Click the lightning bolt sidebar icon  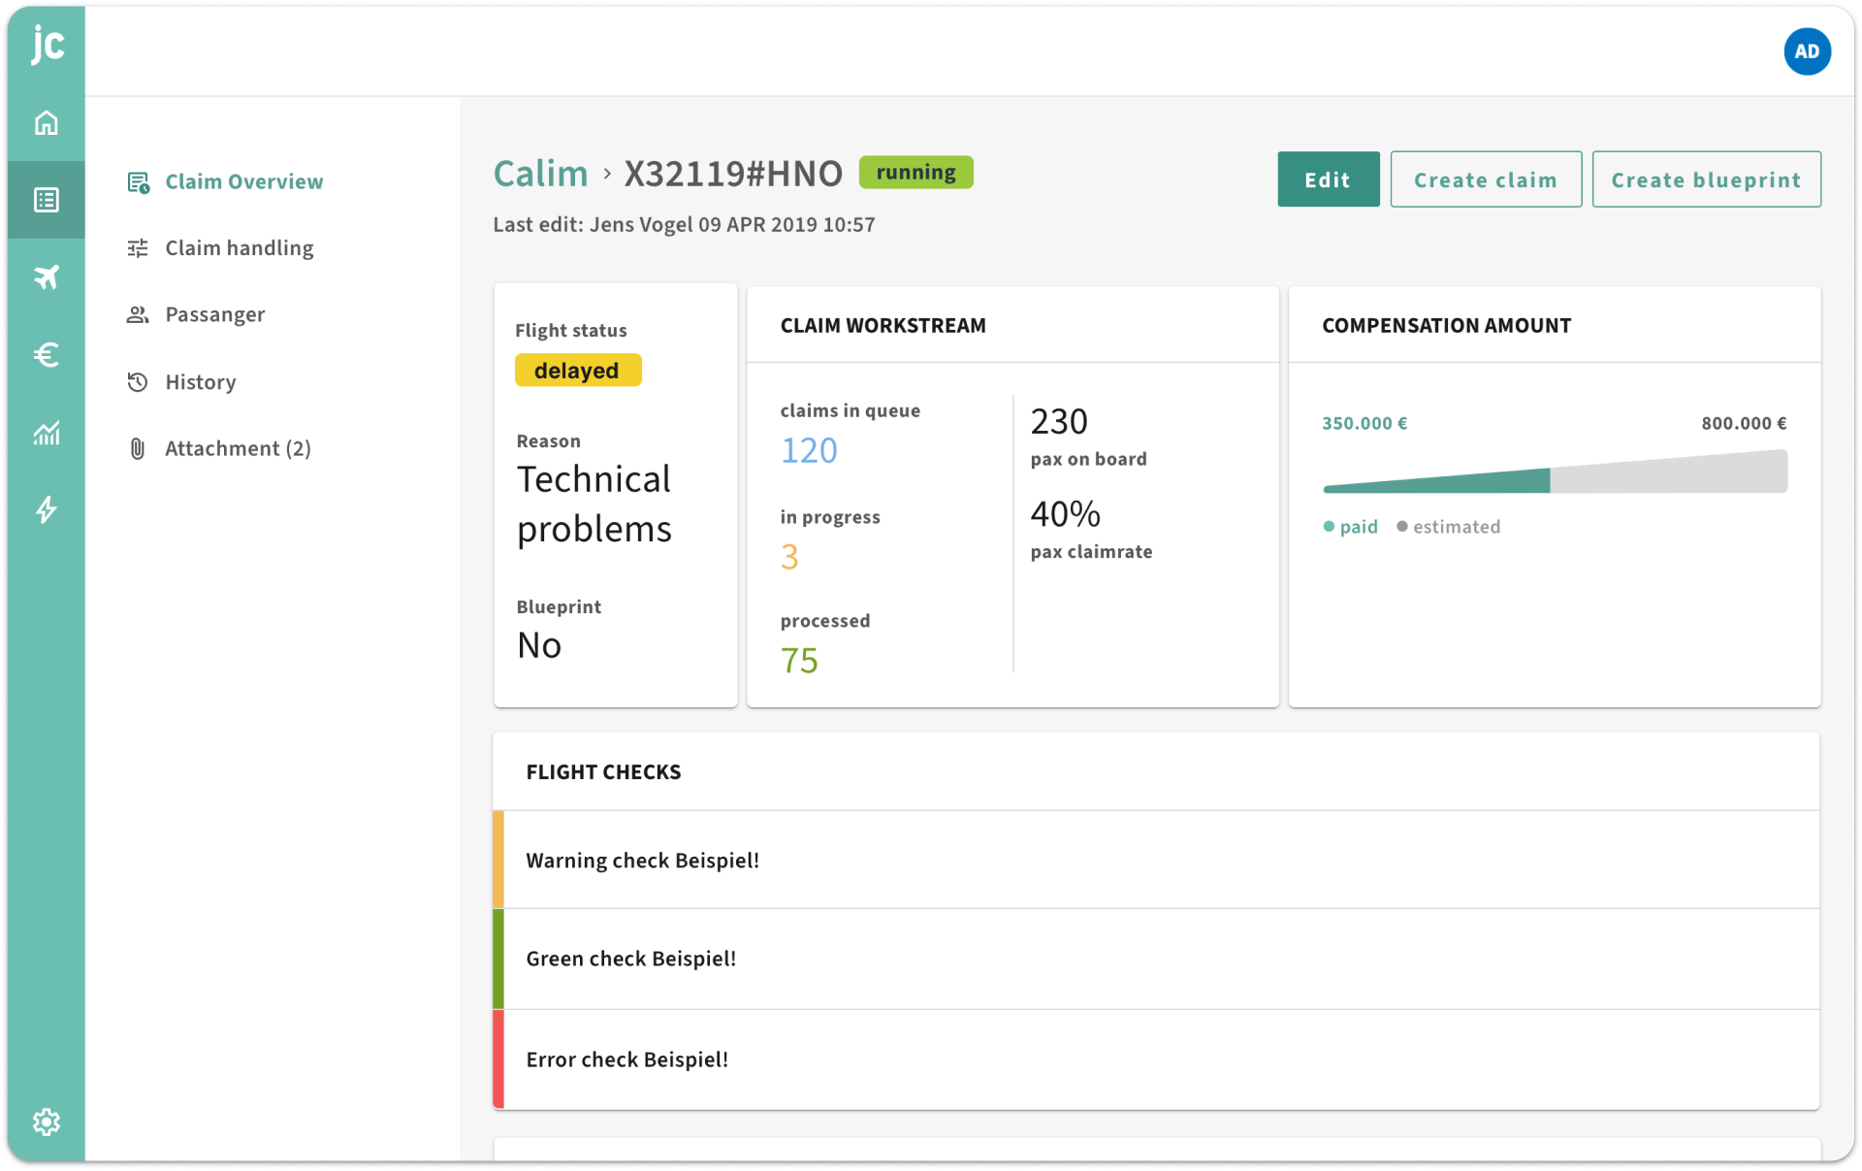point(46,509)
